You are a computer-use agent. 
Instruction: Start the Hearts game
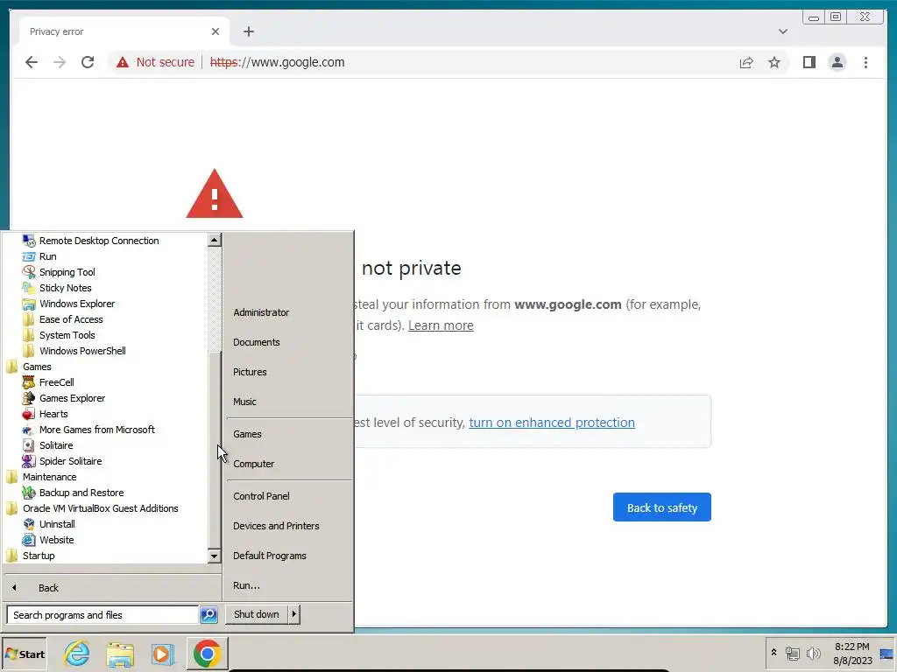53,414
